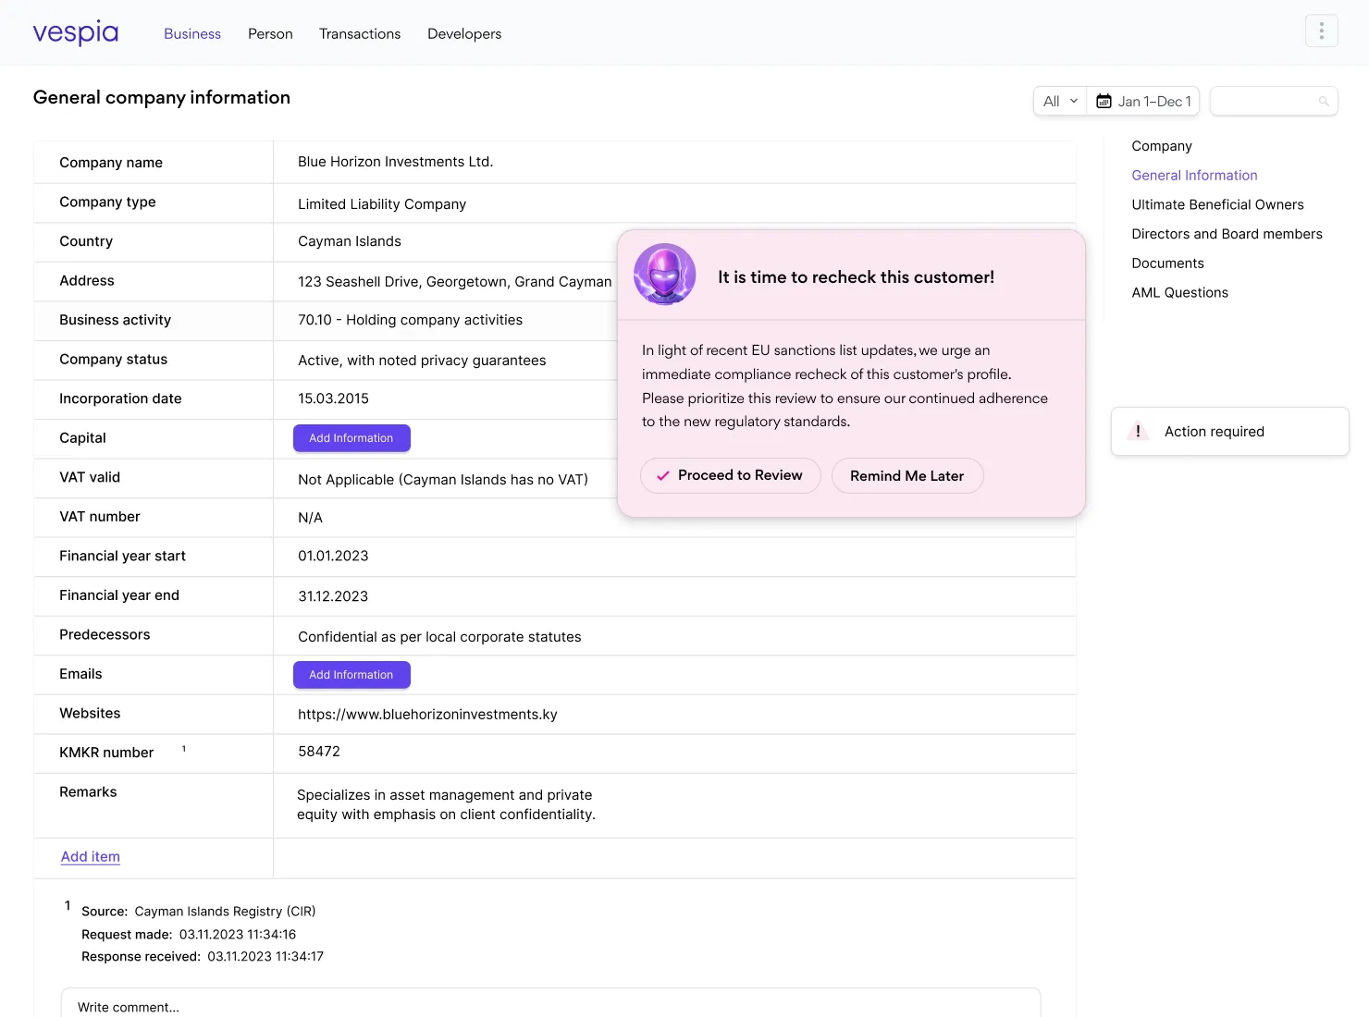Switch to the Transactions section
The image size is (1369, 1017).
point(360,33)
